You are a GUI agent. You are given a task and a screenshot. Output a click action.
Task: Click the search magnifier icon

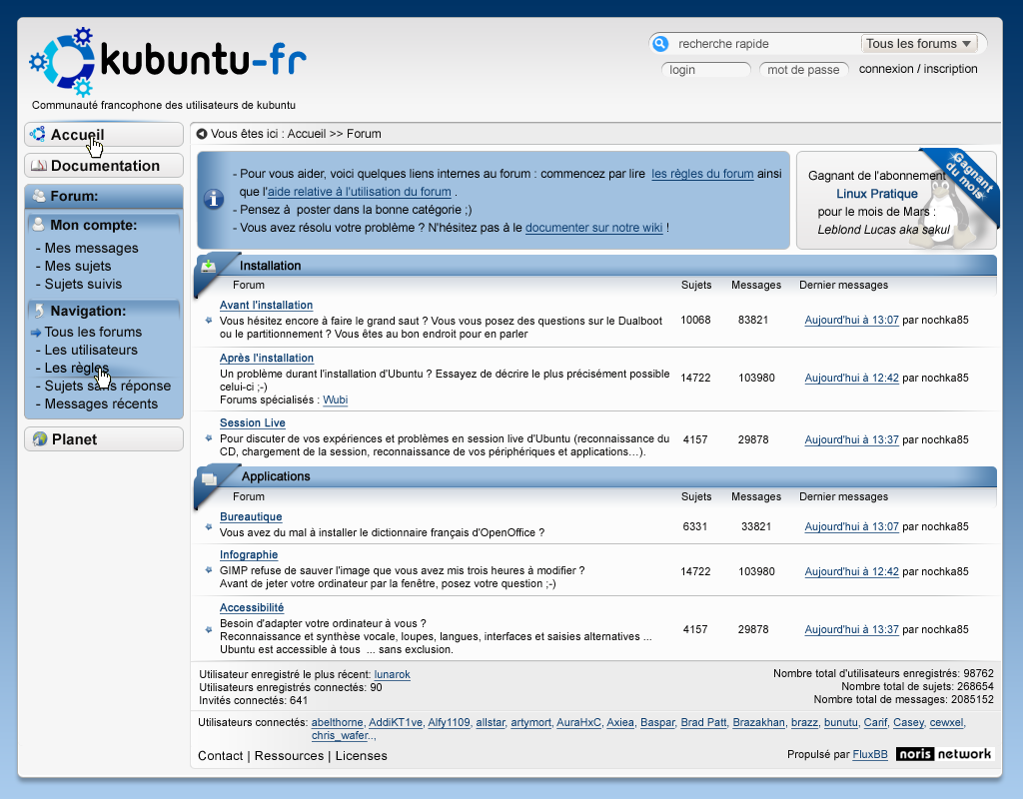659,44
